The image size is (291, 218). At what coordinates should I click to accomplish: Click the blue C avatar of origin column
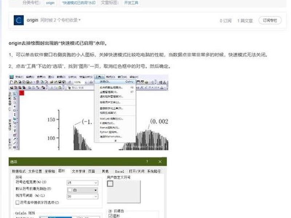(x=19, y=20)
